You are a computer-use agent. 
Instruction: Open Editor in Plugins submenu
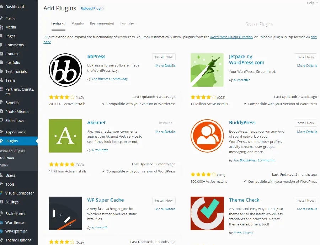tap(4, 165)
